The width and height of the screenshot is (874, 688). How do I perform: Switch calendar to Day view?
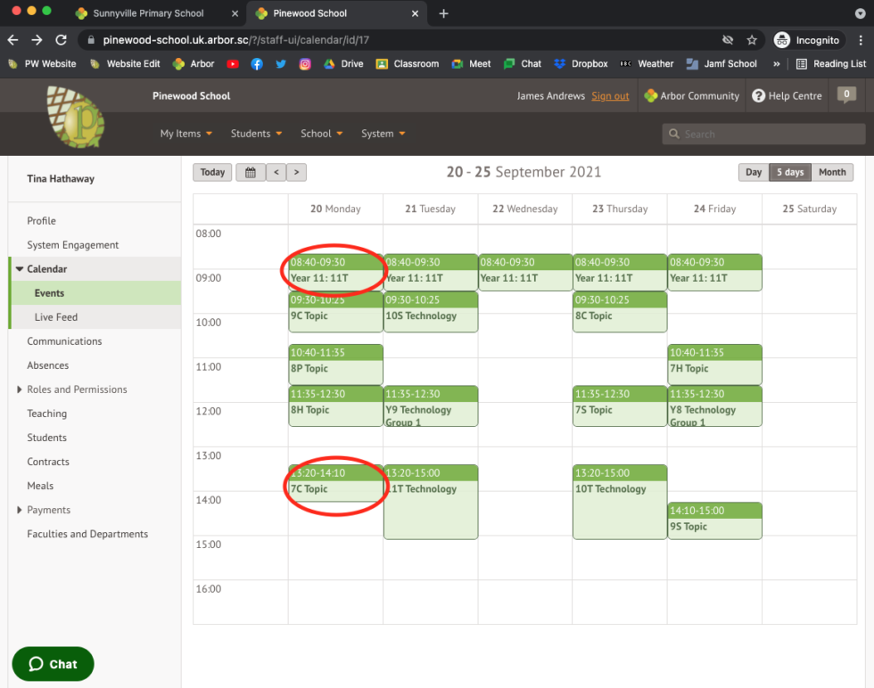[754, 172]
